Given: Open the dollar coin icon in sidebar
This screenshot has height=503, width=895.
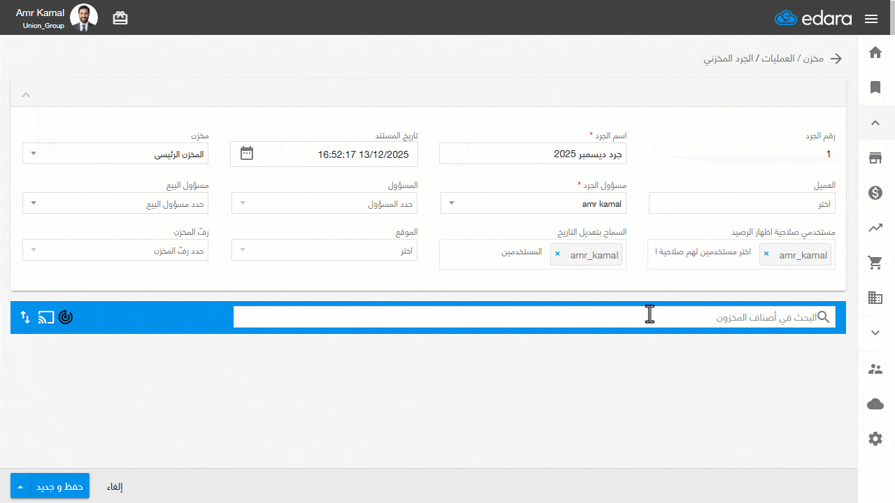Looking at the screenshot, I should coord(875,193).
